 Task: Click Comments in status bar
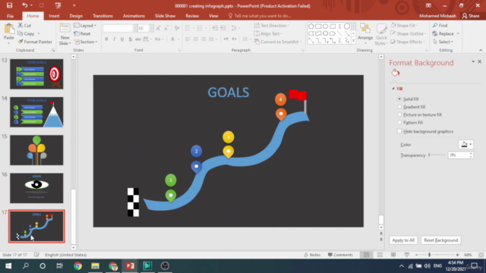(340, 255)
